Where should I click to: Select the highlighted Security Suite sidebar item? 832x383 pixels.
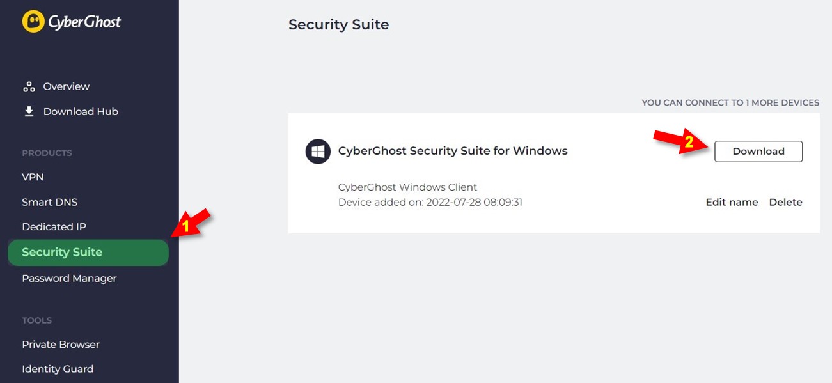pos(88,253)
